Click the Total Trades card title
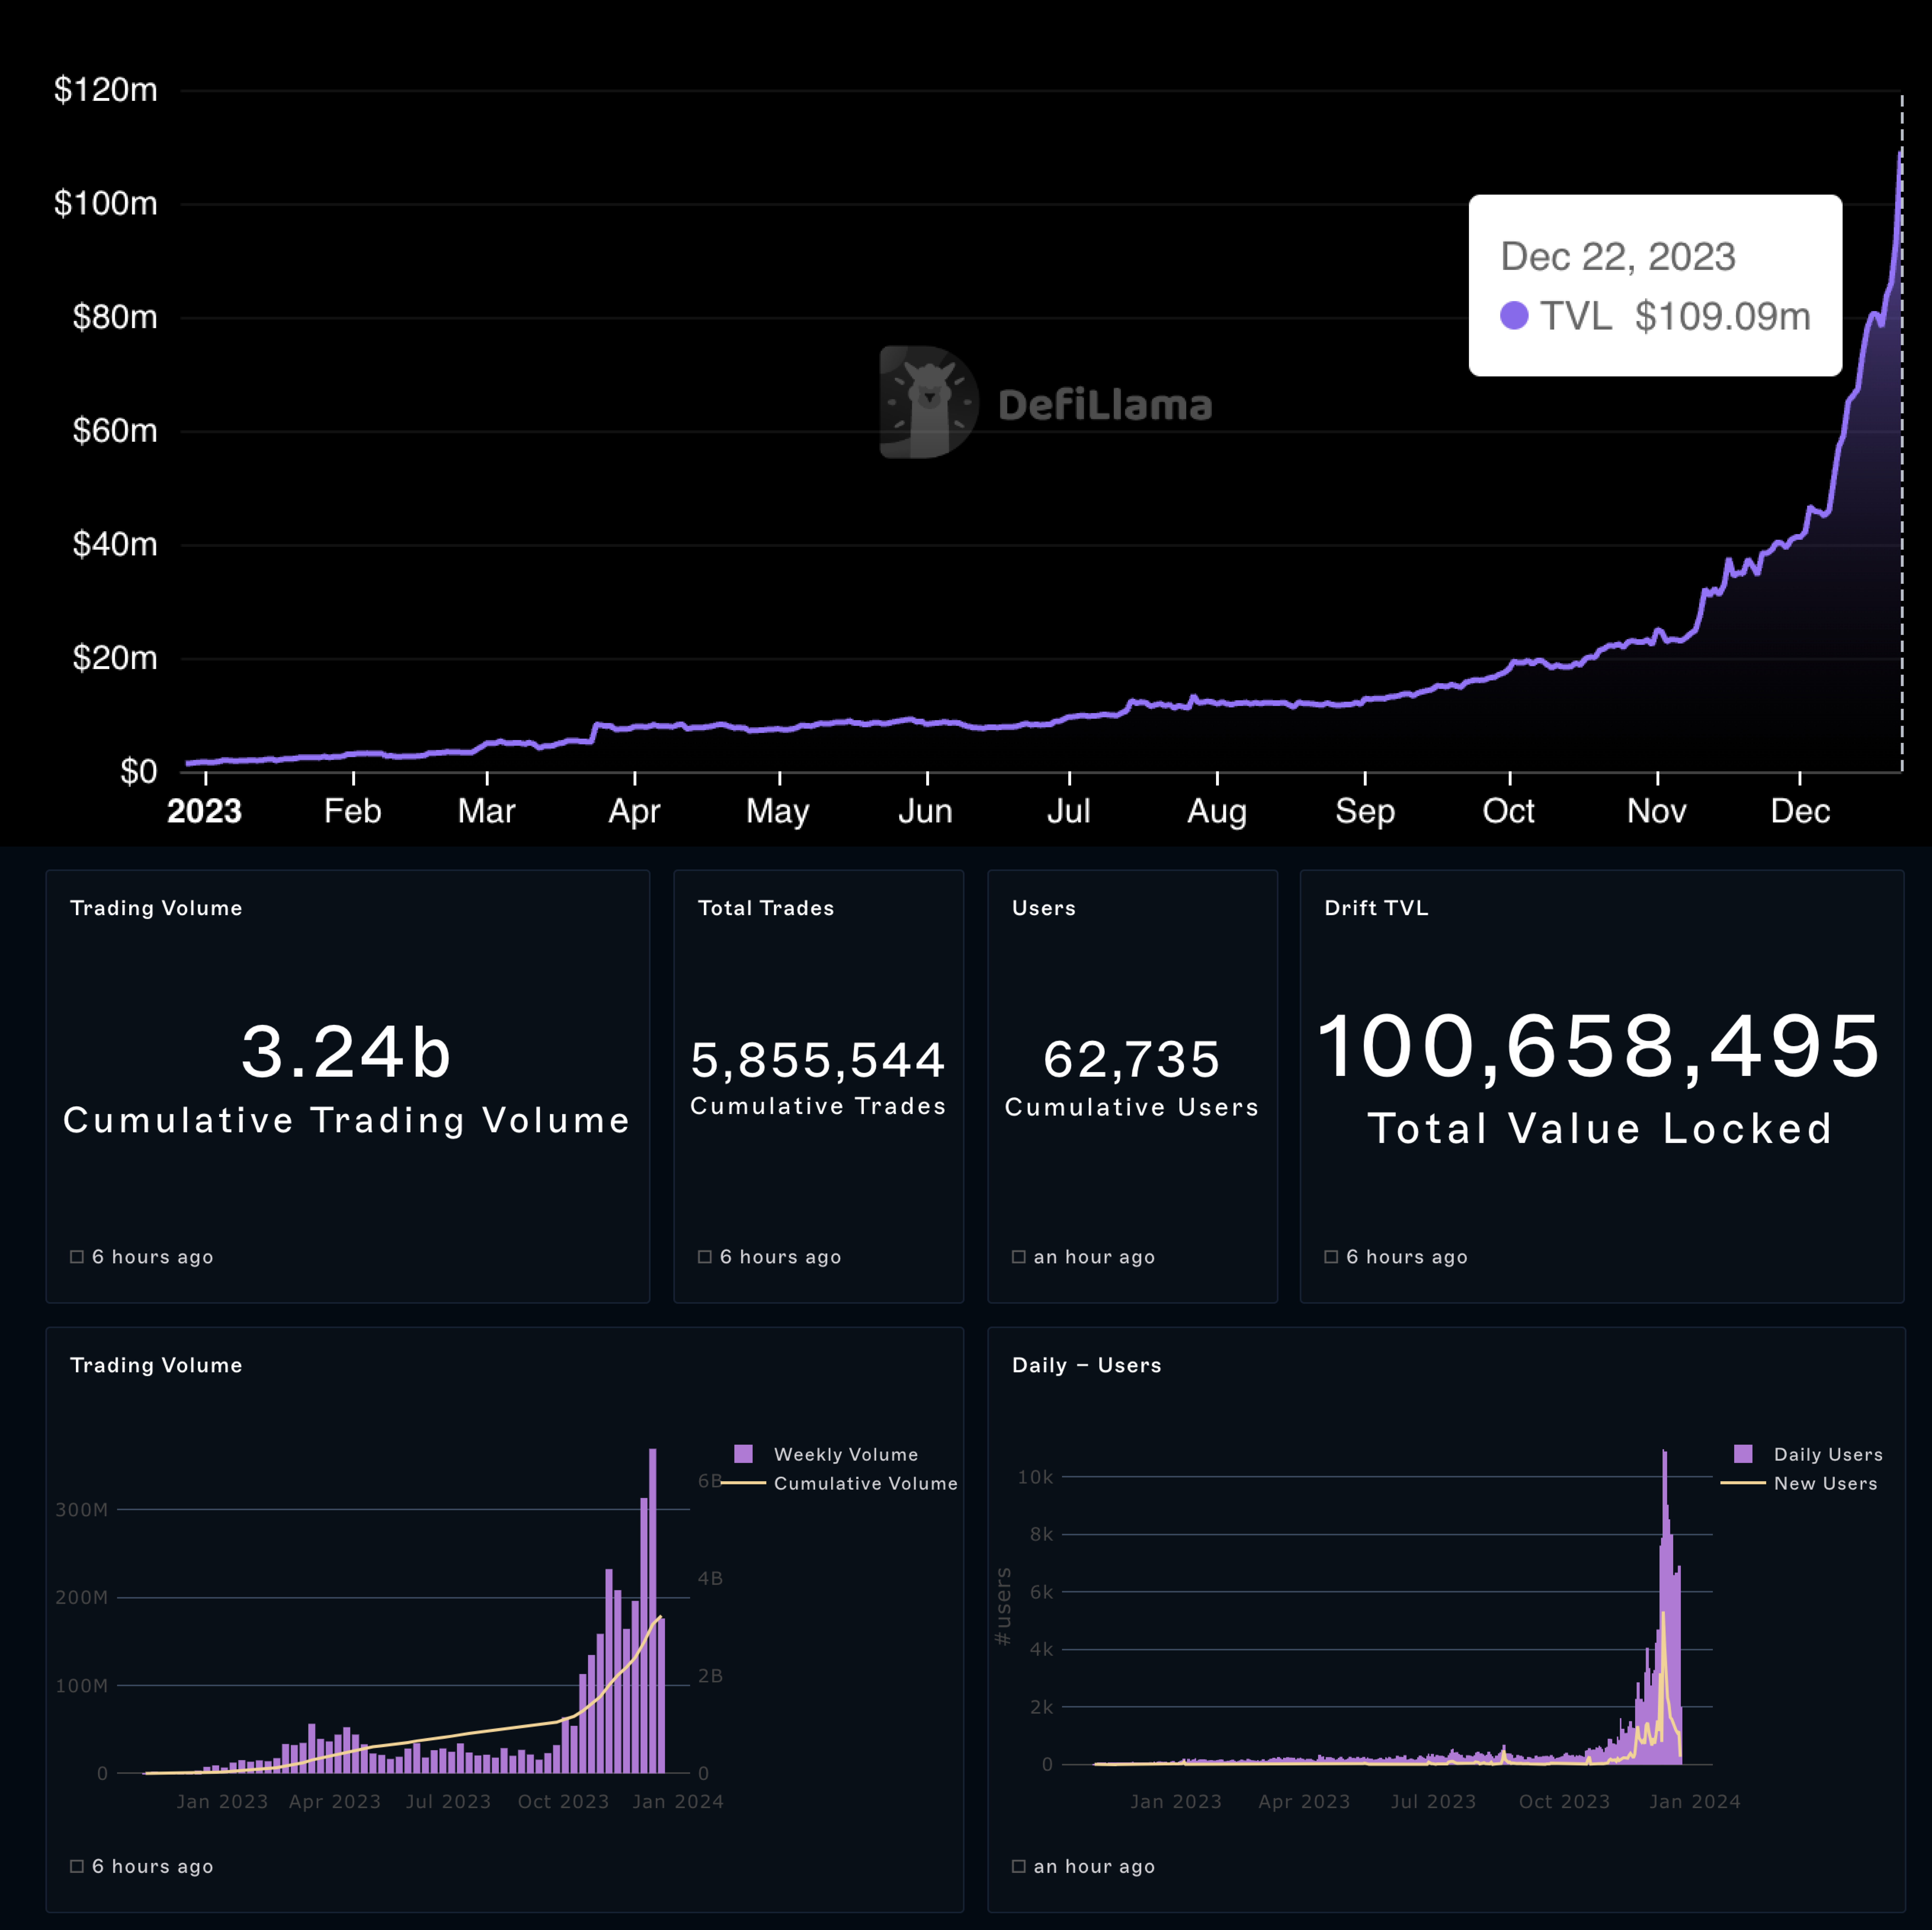The width and height of the screenshot is (1932, 1930). click(x=766, y=908)
